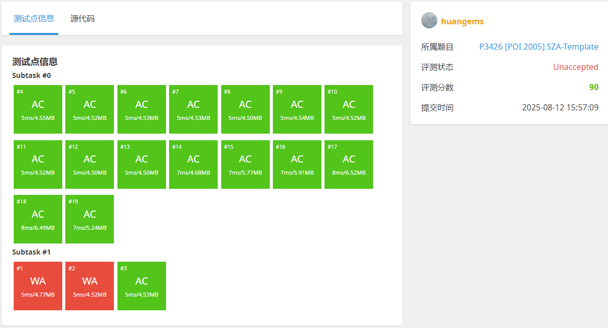Open test case #11 AC tile

tap(38, 164)
